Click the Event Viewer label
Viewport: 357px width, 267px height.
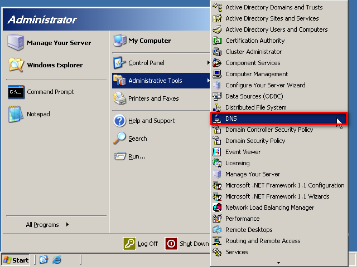click(x=243, y=152)
